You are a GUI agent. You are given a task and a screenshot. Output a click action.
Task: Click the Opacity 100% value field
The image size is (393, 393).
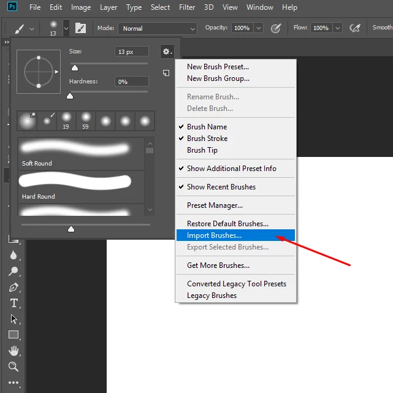(x=242, y=28)
